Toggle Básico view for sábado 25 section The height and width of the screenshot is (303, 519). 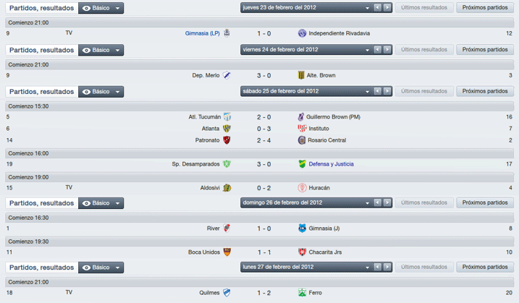101,92
